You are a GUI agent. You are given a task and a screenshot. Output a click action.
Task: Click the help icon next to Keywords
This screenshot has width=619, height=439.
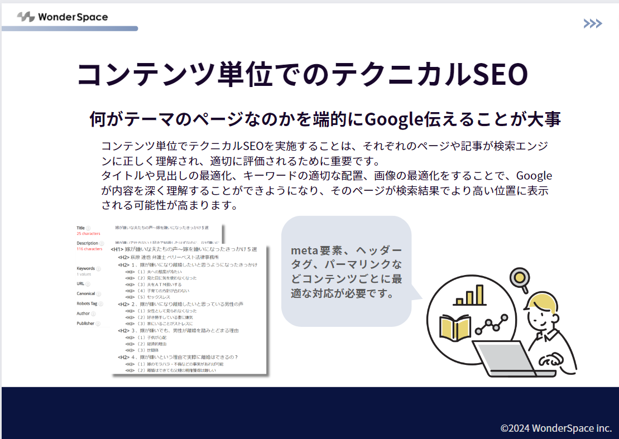(x=98, y=269)
